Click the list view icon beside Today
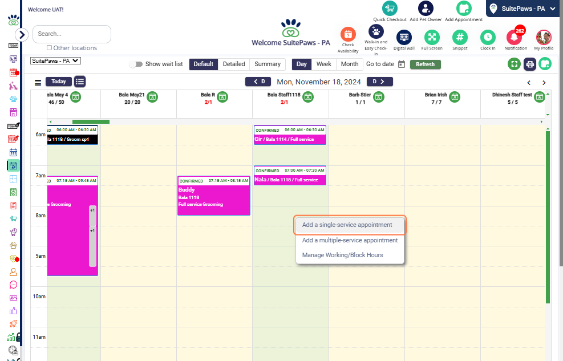 [x=80, y=82]
